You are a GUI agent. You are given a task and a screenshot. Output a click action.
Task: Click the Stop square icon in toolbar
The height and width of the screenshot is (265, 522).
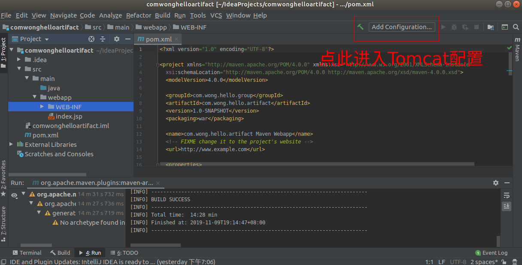click(476, 27)
